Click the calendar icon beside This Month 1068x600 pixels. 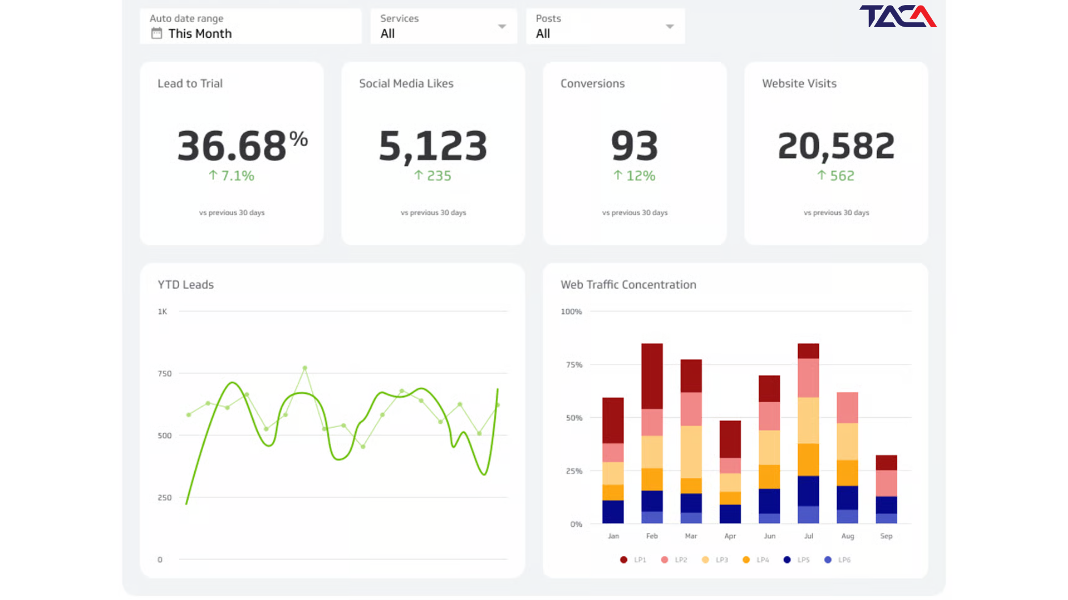(157, 33)
